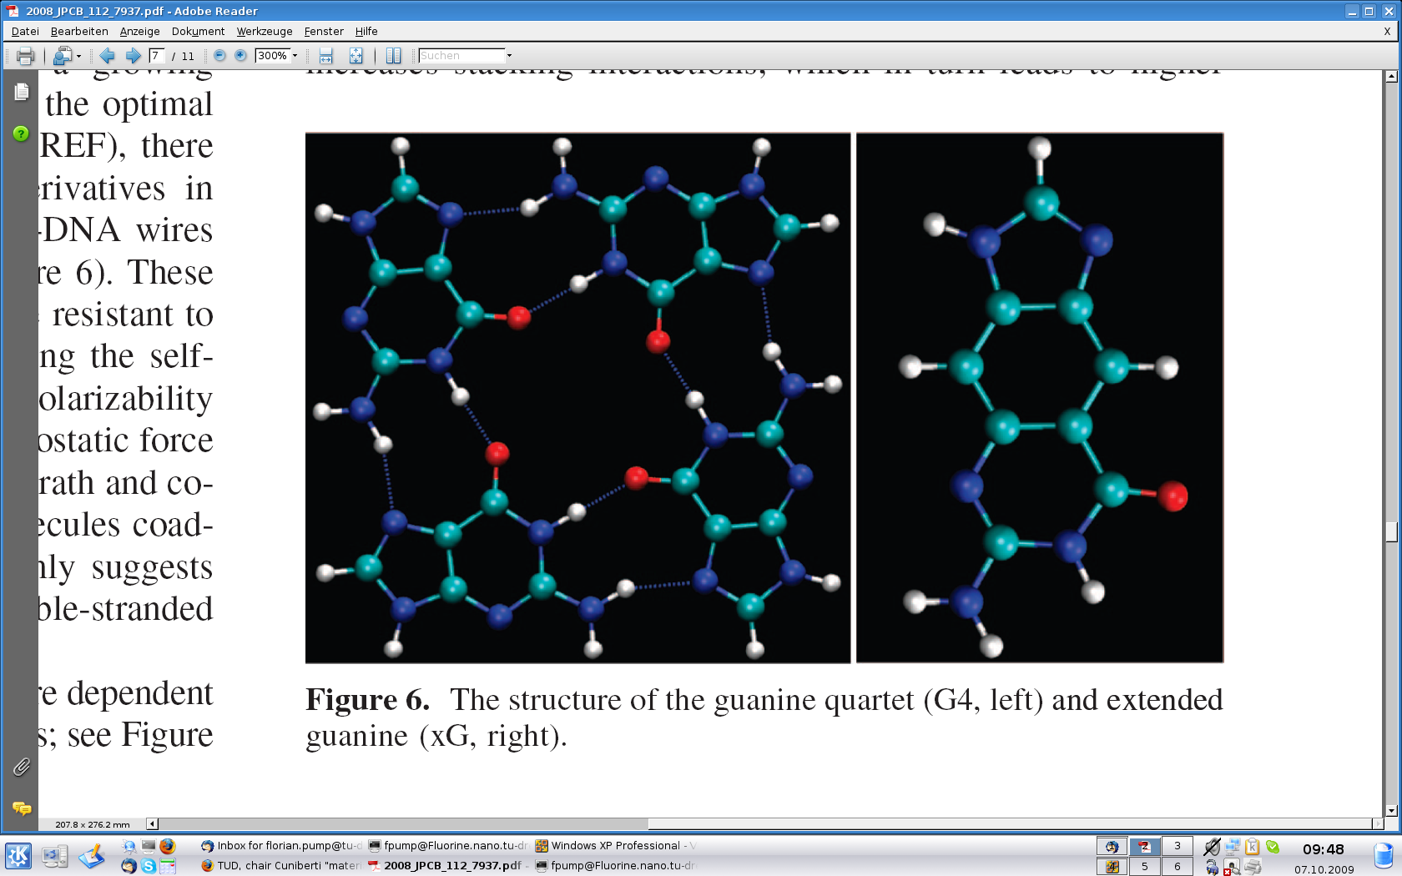1402x876 pixels.
Task: Open the Fenster menu
Action: [324, 32]
